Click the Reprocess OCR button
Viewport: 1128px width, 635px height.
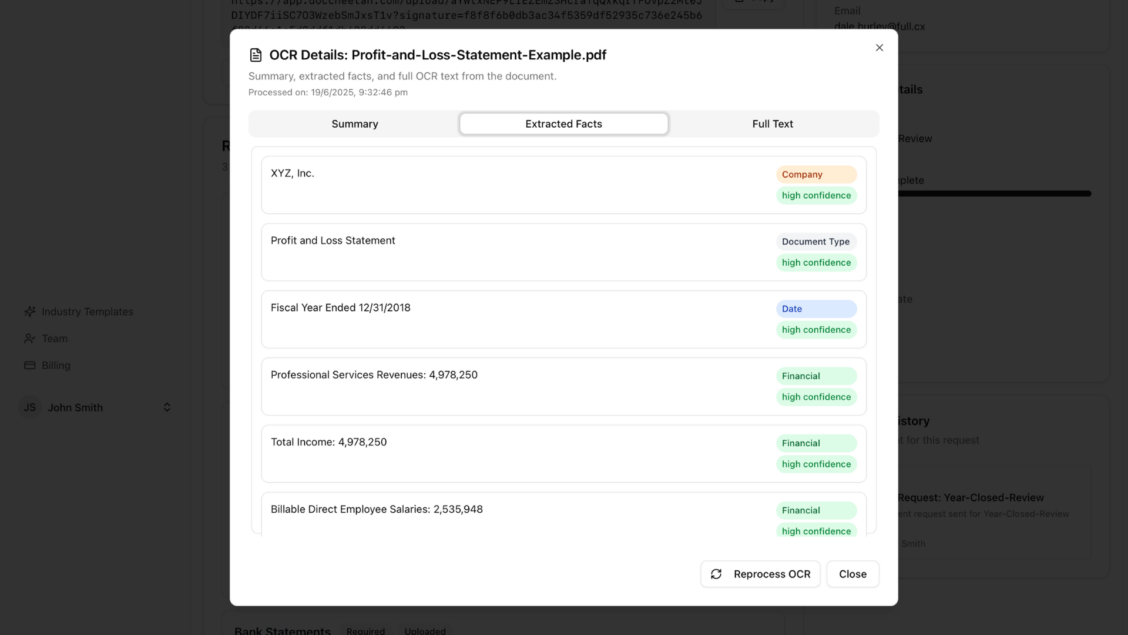point(760,574)
